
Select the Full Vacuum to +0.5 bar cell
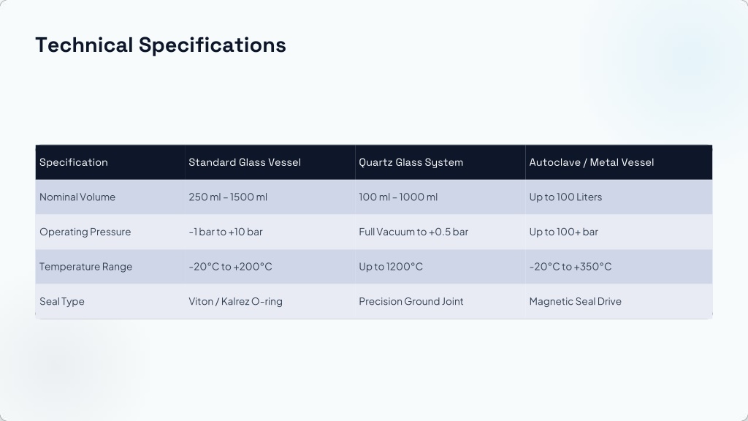point(440,232)
